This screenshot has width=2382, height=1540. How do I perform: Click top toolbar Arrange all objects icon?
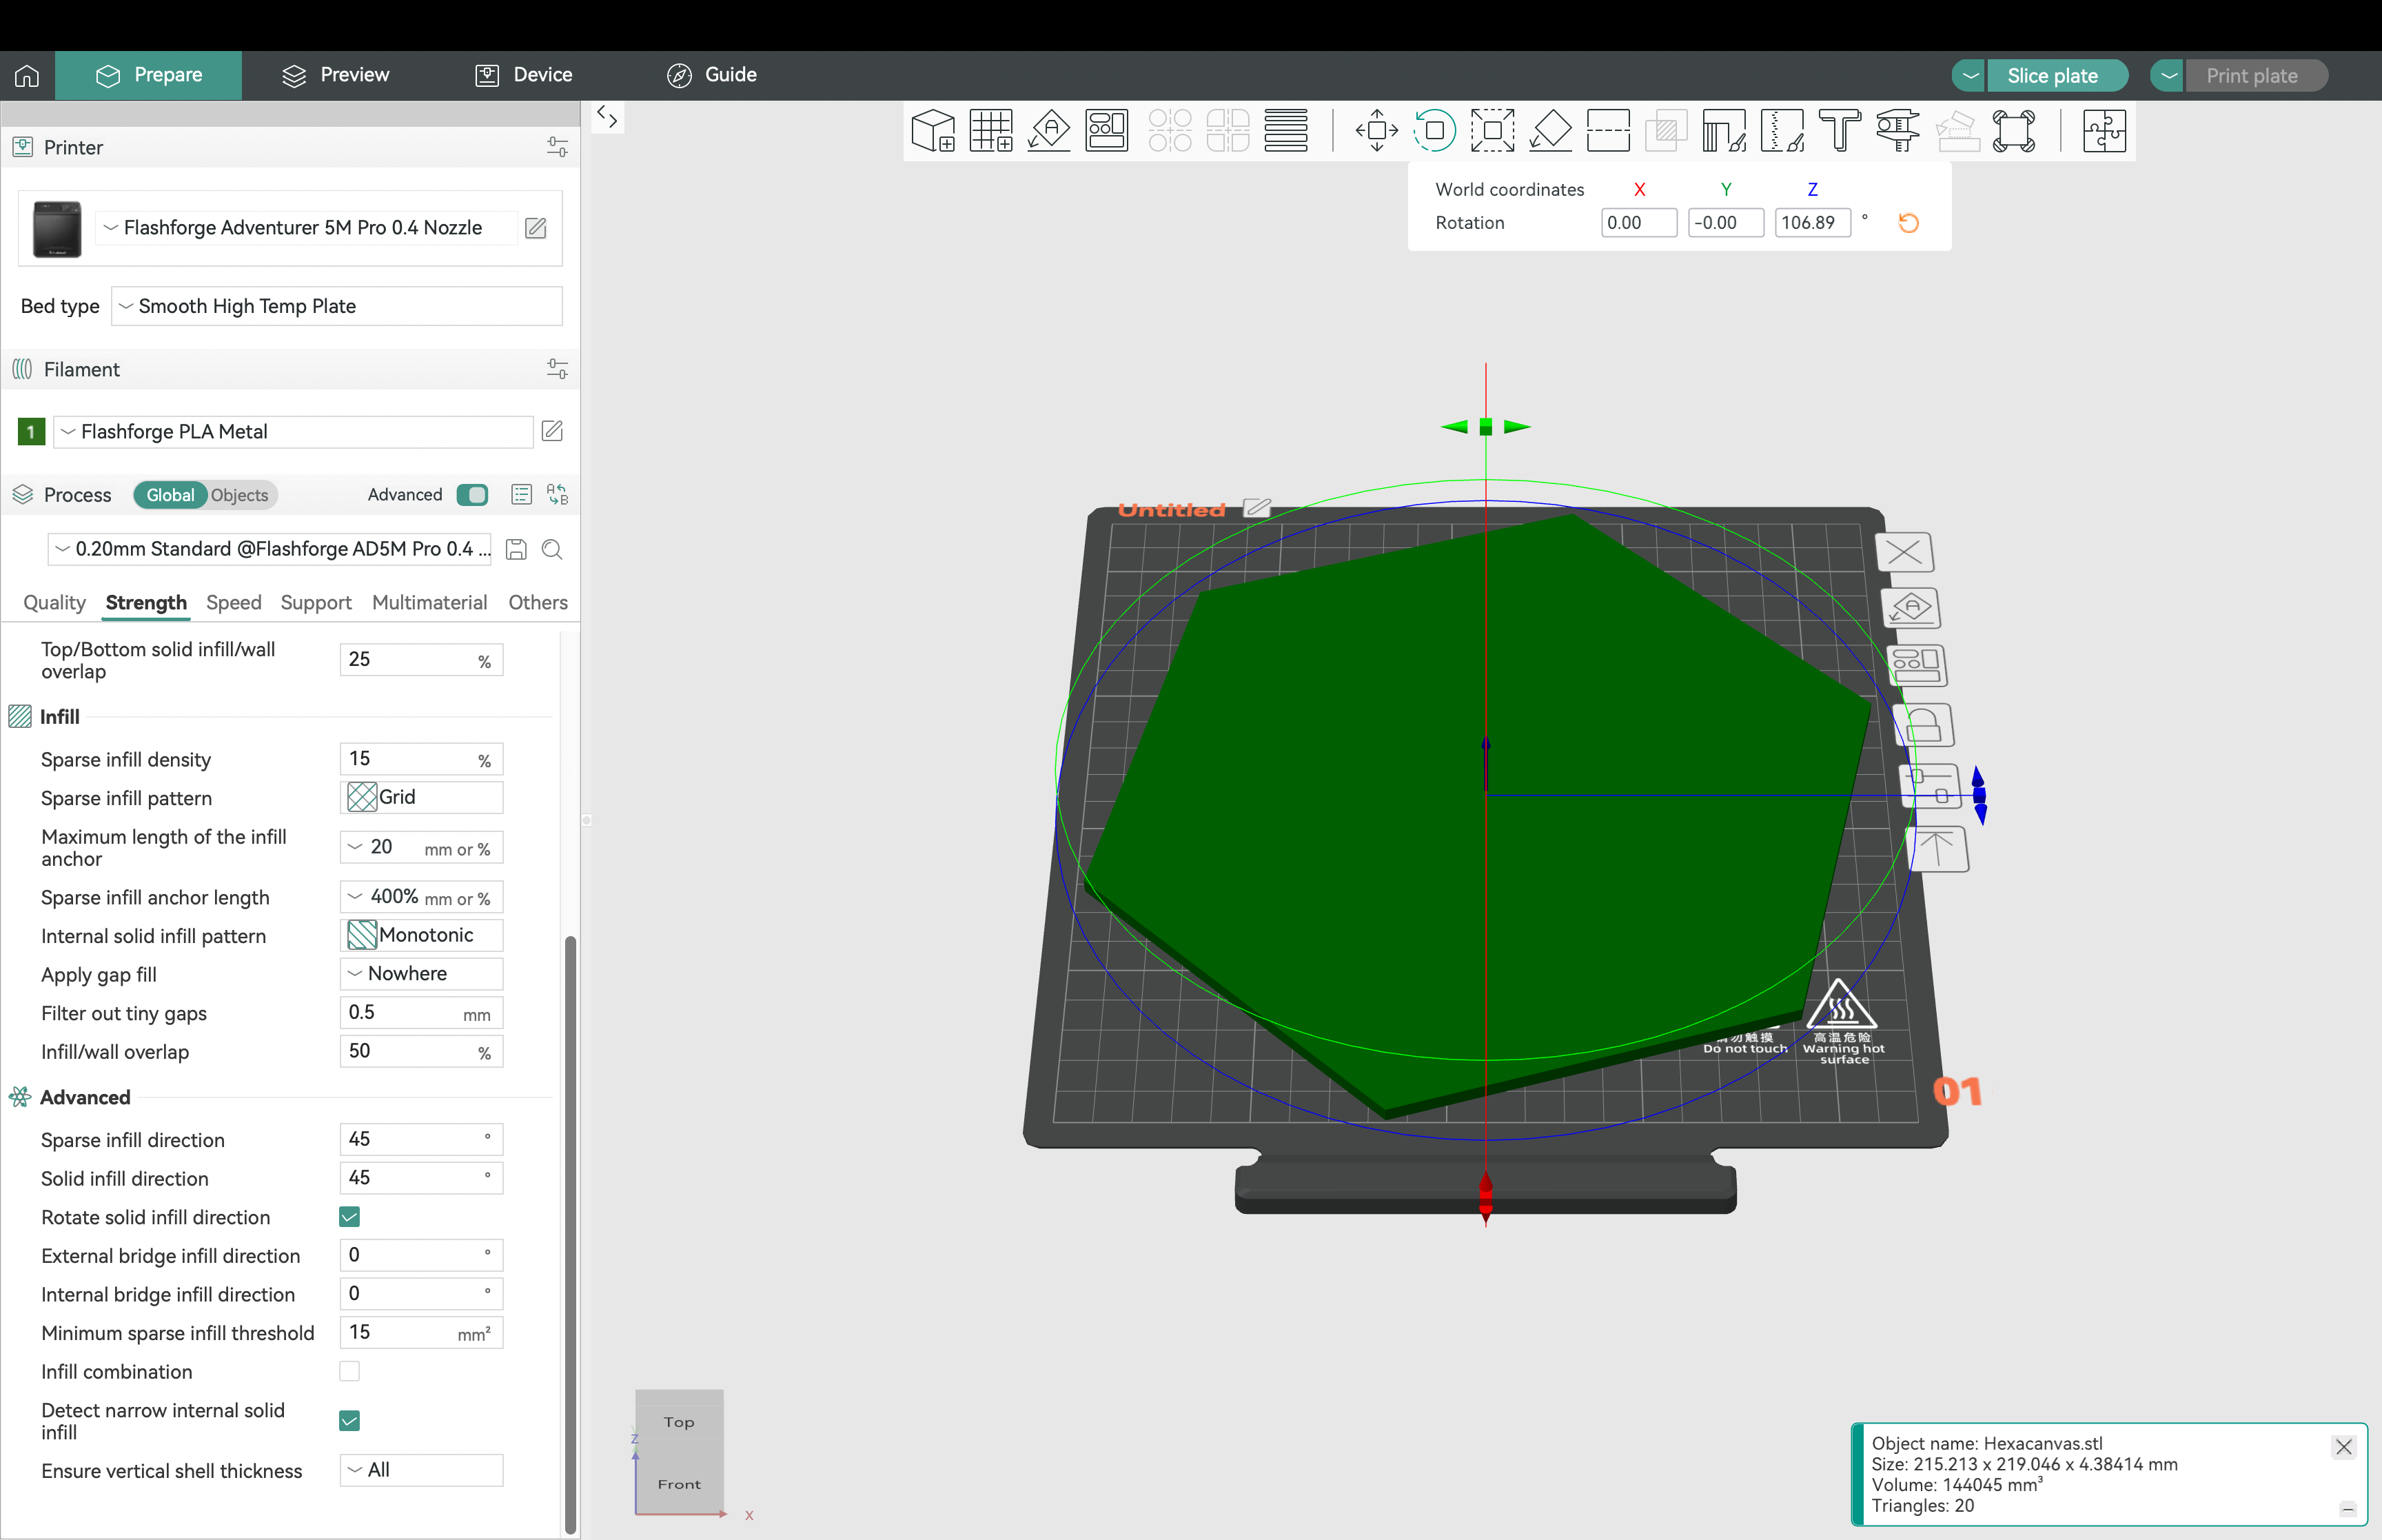point(1106,131)
